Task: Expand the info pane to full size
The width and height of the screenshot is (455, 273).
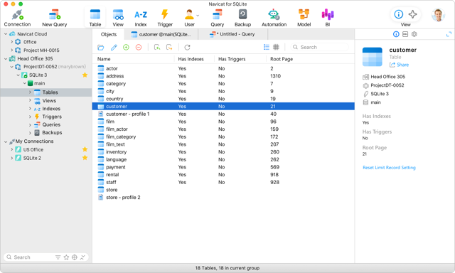Action: point(449,34)
